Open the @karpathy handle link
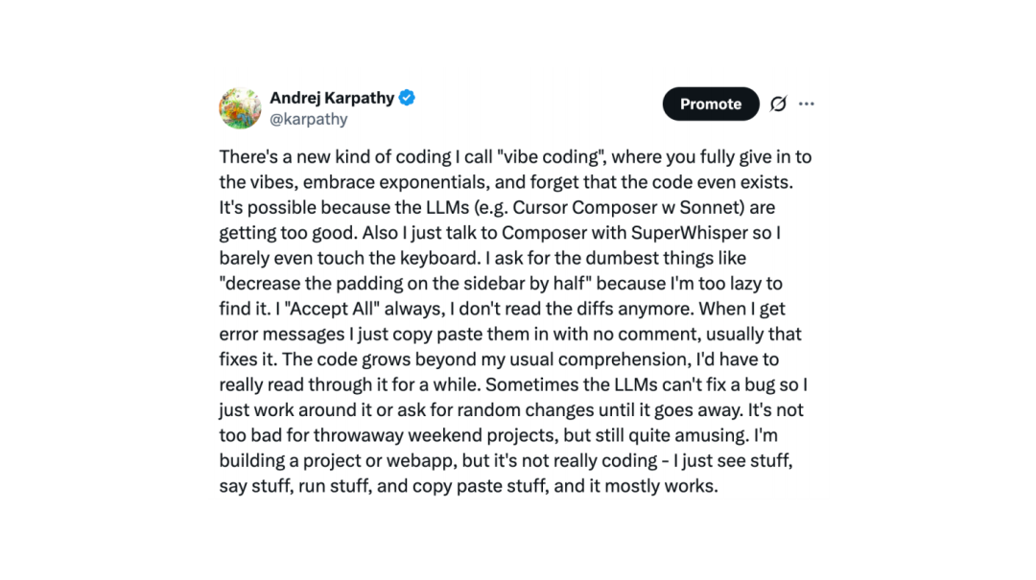This screenshot has width=1036, height=580. [x=309, y=119]
